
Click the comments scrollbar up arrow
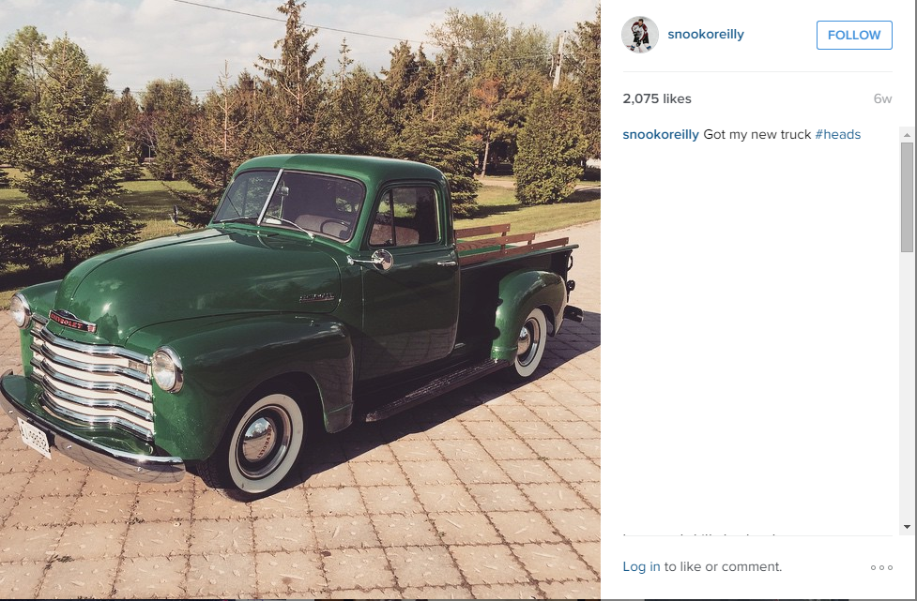pos(907,135)
